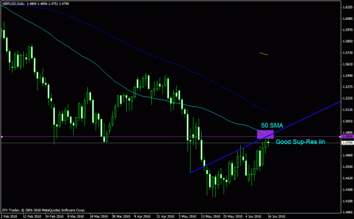Click the 1.5610 price axis label
Screen dimensions: 354x219
[x=348, y=65]
